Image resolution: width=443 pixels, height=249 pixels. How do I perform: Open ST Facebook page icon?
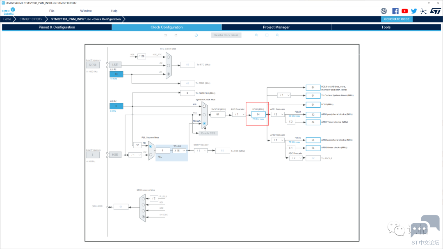(x=395, y=11)
